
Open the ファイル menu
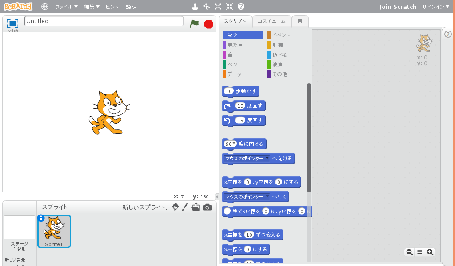pos(67,7)
